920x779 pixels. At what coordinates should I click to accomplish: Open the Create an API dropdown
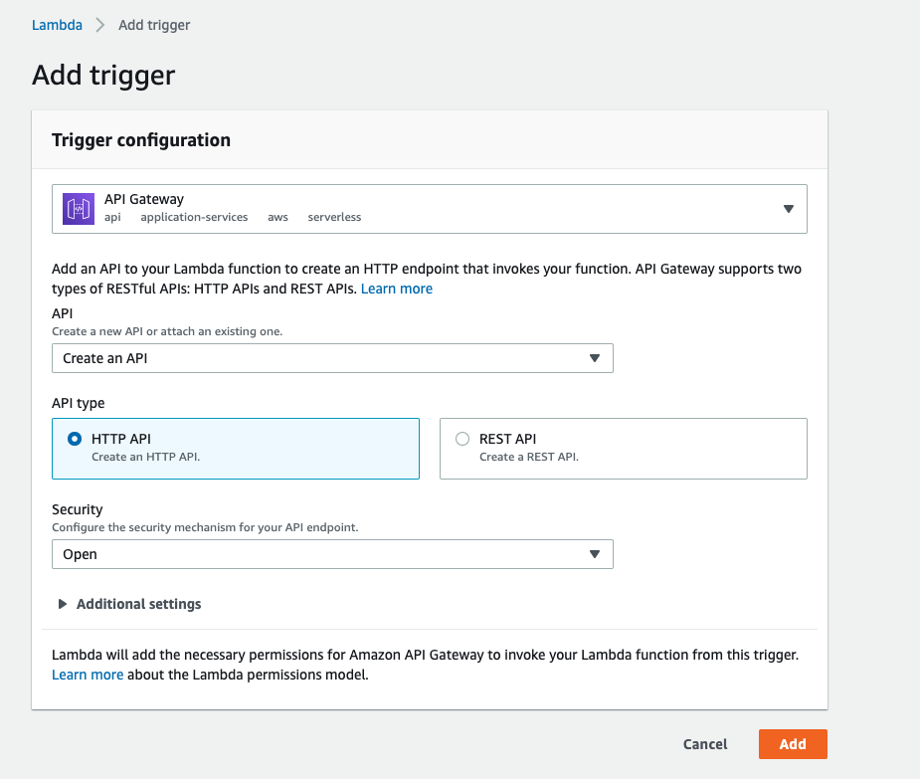(x=332, y=358)
